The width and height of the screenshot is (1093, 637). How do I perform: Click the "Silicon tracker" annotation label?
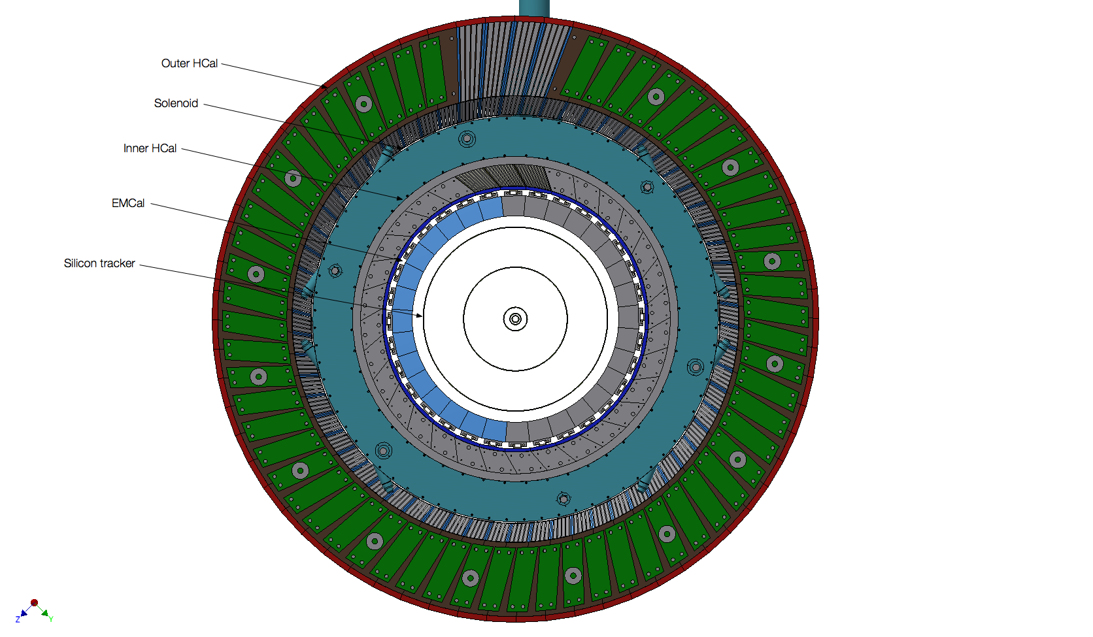point(99,263)
